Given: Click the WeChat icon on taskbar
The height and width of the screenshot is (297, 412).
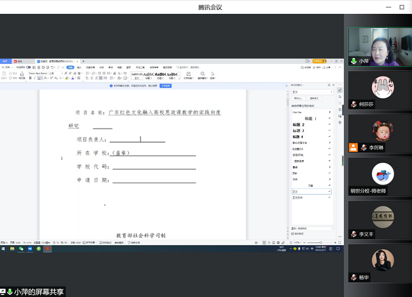Looking at the screenshot, I should [x=21, y=249].
